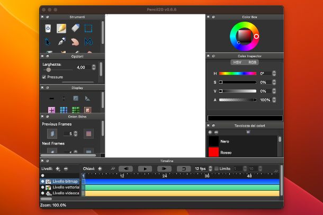The height and width of the screenshot is (215, 323).
Task: Float the Strumenti panel
Action: coord(47,17)
